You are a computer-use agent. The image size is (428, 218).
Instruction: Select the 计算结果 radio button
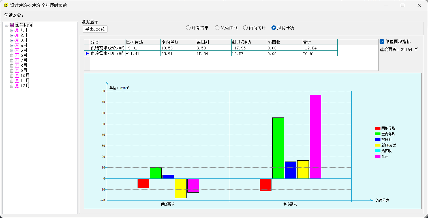(x=188, y=28)
